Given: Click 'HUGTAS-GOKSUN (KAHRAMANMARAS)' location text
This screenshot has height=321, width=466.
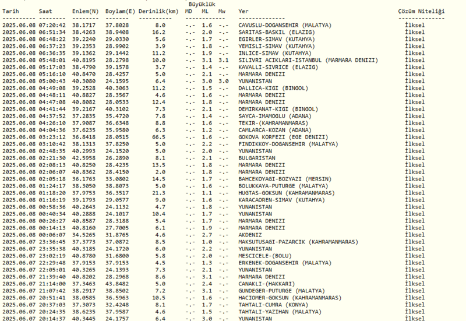Looking at the screenshot, I should (287, 193).
